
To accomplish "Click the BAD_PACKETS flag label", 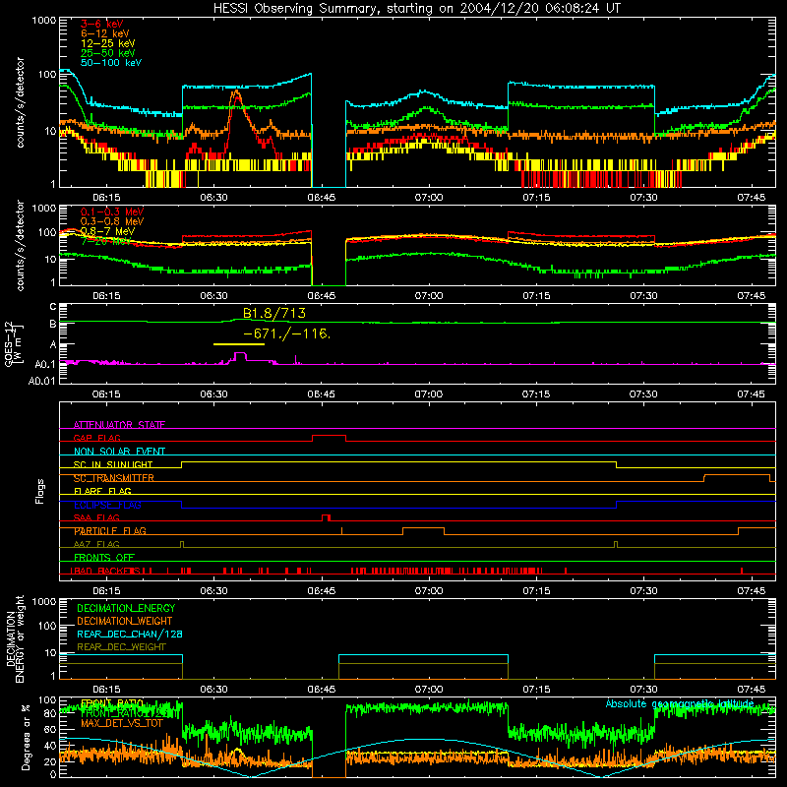I will pos(105,571).
